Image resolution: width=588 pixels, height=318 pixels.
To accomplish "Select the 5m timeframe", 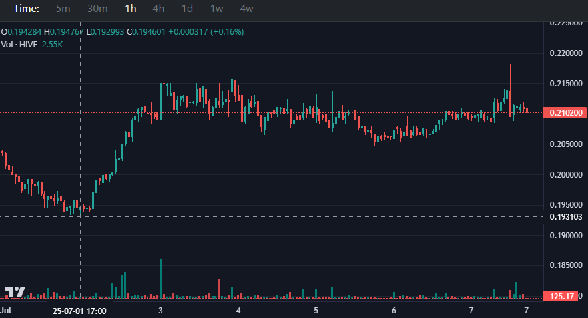I will coord(63,9).
